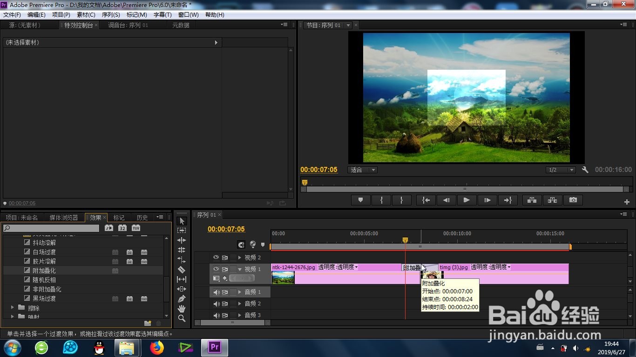
Task: Open the 字幕(T) menu
Action: (x=162, y=15)
